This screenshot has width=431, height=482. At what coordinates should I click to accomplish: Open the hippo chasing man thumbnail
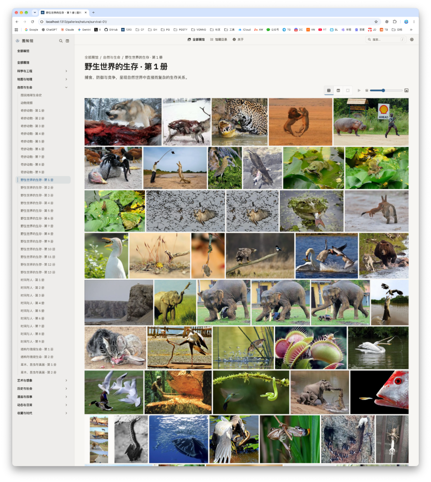click(x=371, y=122)
